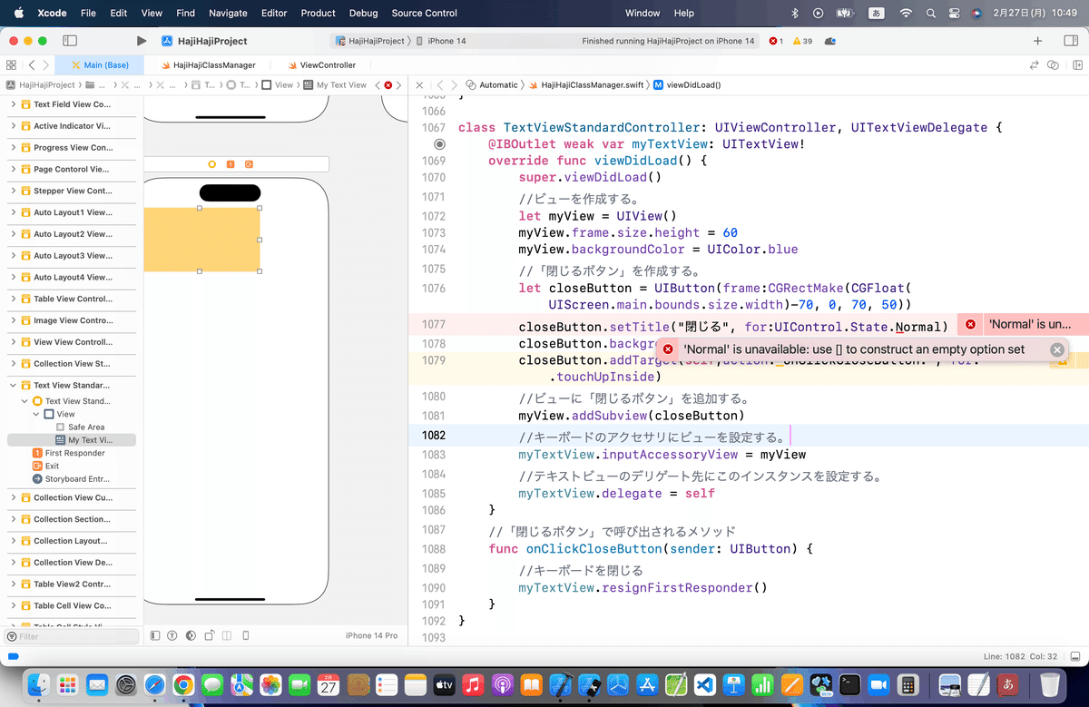Click the scene's view controller orange icon

tap(212, 164)
